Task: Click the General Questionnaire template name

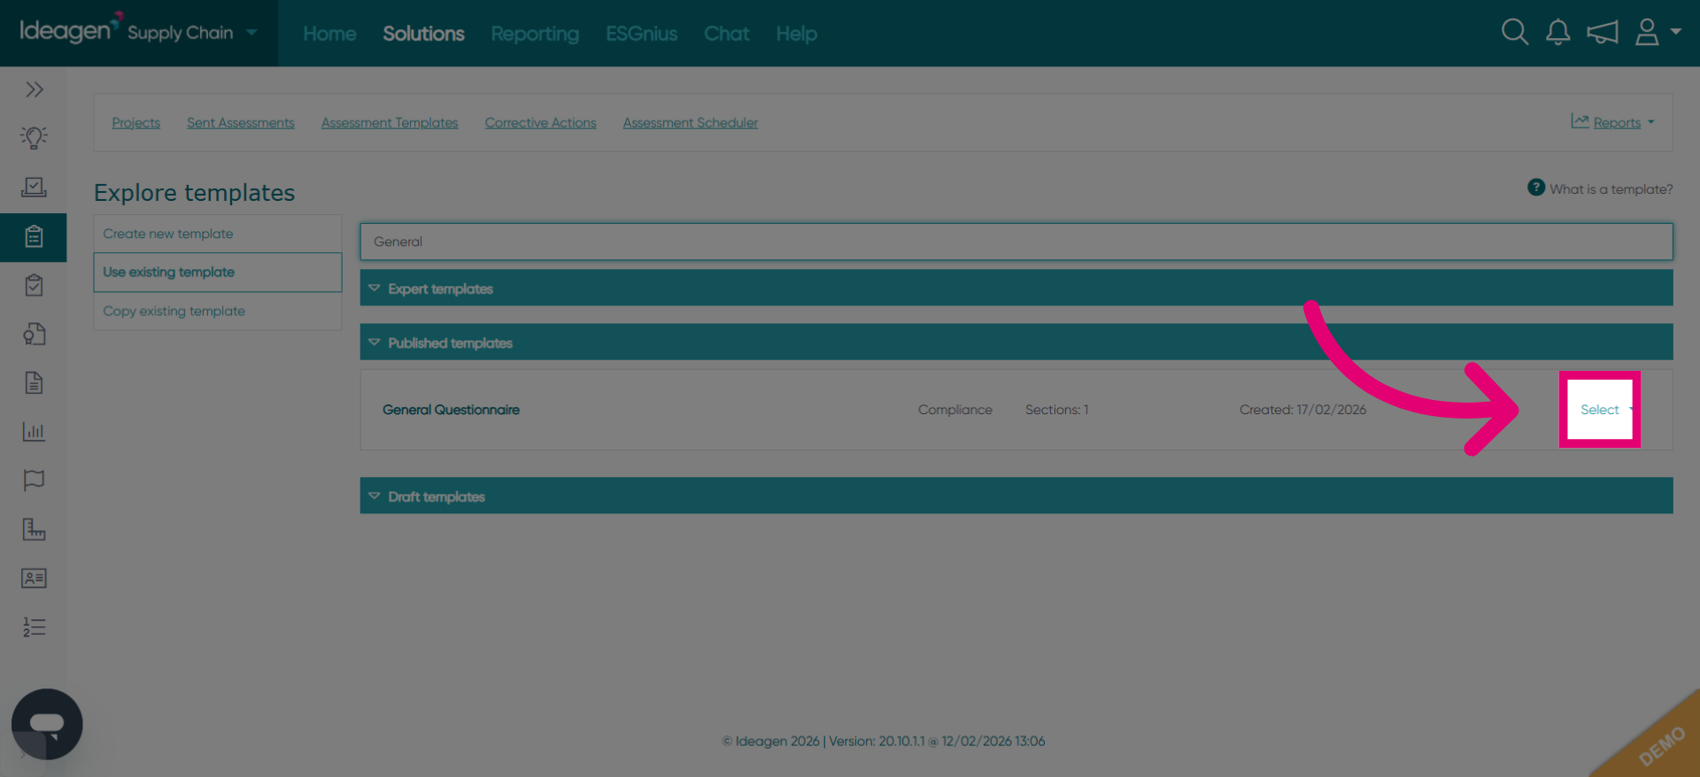Action: pos(452,410)
